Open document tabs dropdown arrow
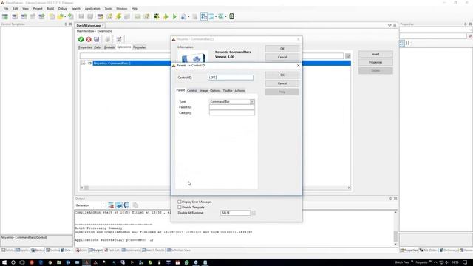 click(389, 25)
